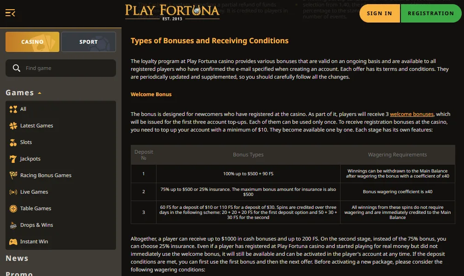Image resolution: width=464 pixels, height=276 pixels.
Task: Switch to the Sport tab
Action: tap(88, 42)
